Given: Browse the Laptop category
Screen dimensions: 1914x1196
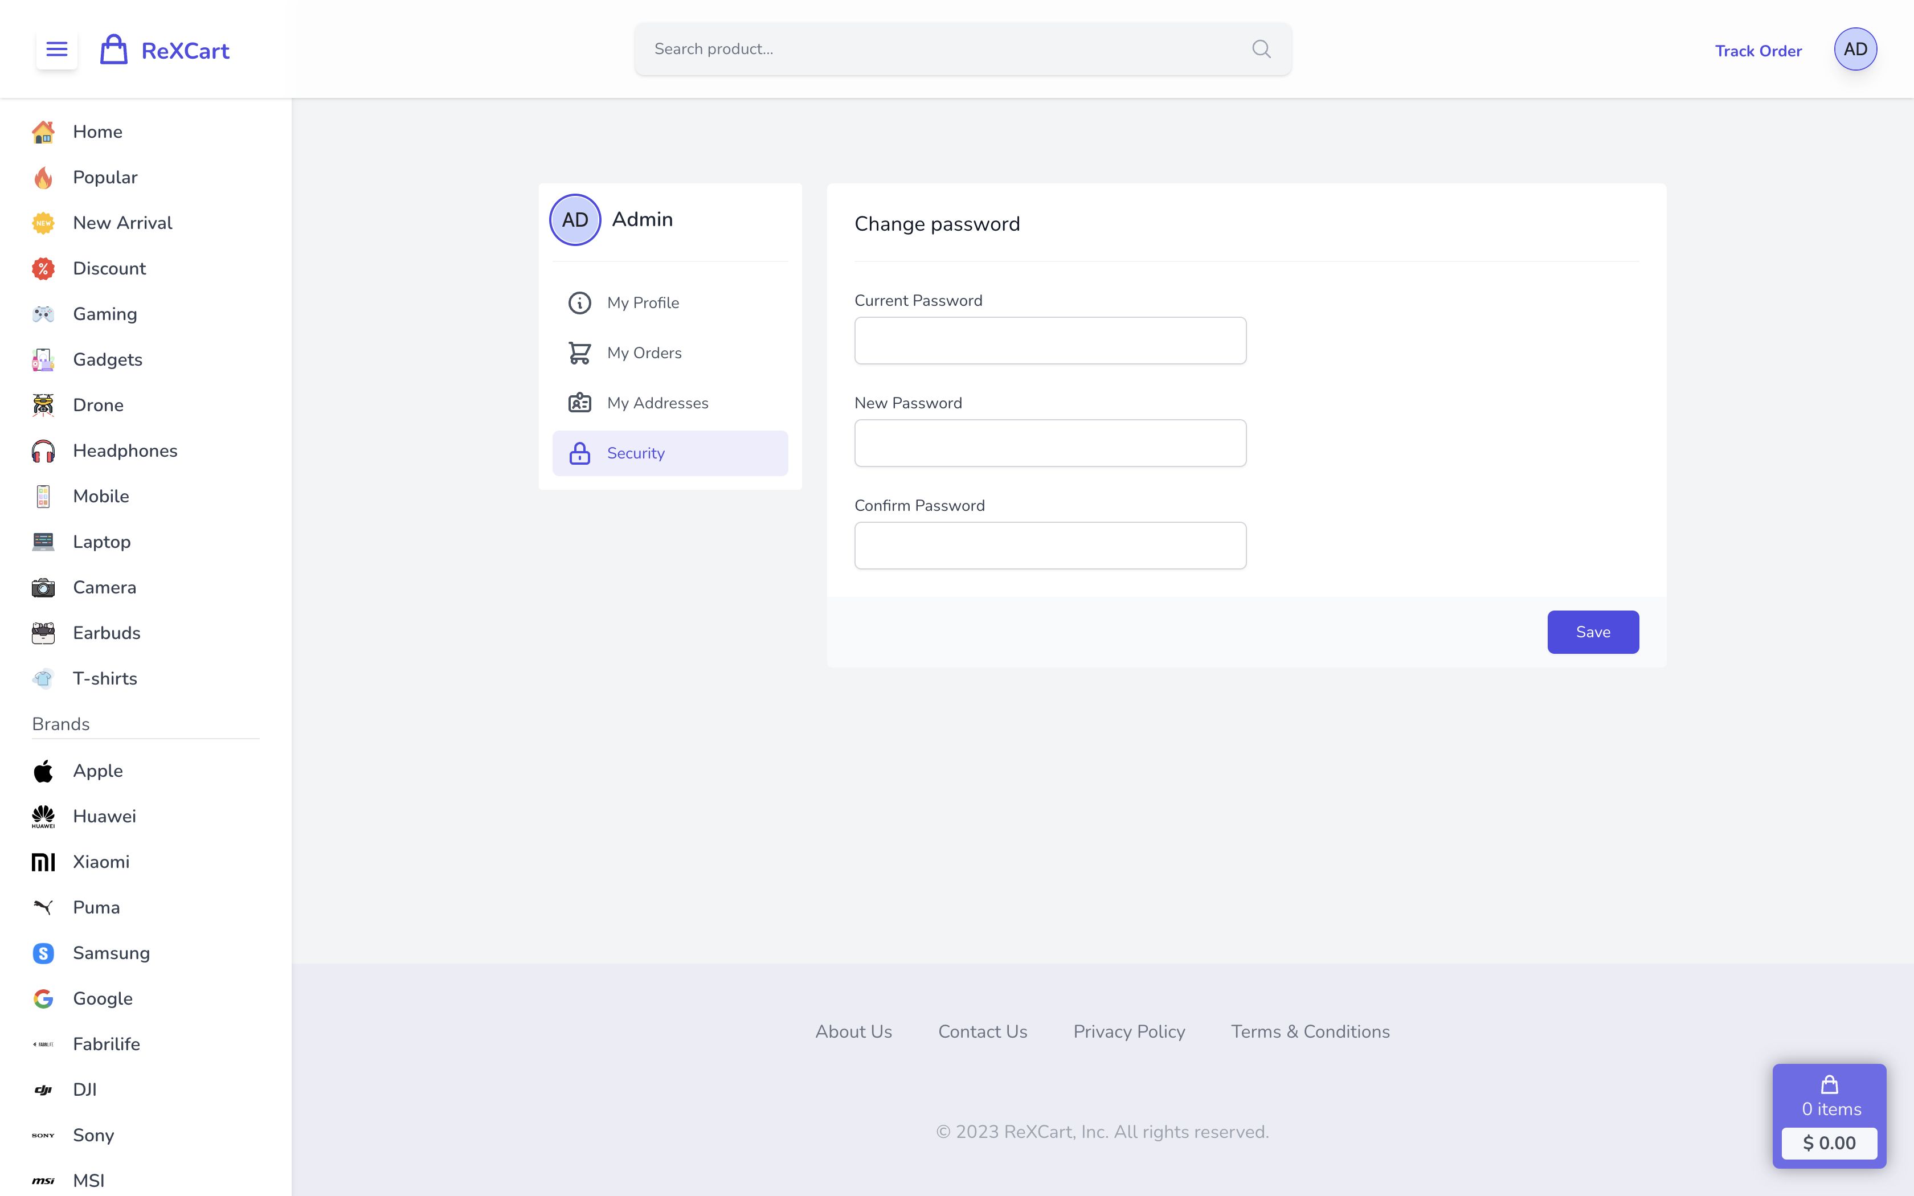Looking at the screenshot, I should pyautogui.click(x=102, y=542).
